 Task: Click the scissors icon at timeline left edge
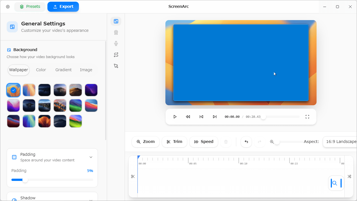133,176
